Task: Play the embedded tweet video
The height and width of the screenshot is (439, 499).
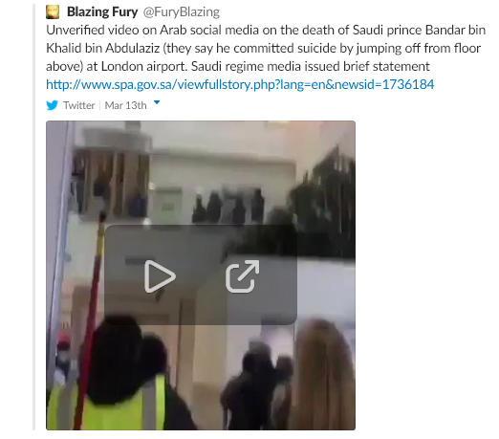Action: (x=160, y=276)
